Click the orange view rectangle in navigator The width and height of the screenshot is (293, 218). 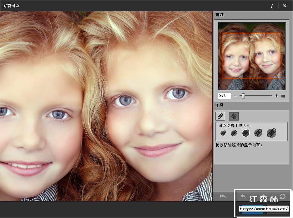251,55
